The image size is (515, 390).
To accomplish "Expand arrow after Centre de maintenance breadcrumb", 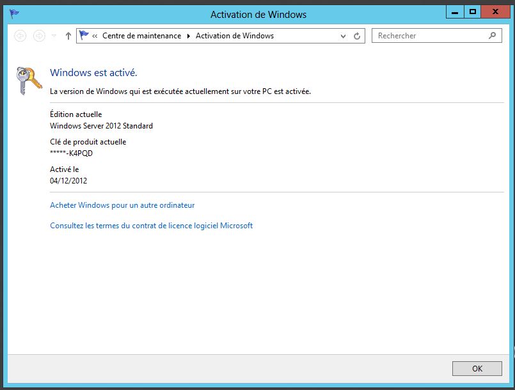I will [189, 36].
